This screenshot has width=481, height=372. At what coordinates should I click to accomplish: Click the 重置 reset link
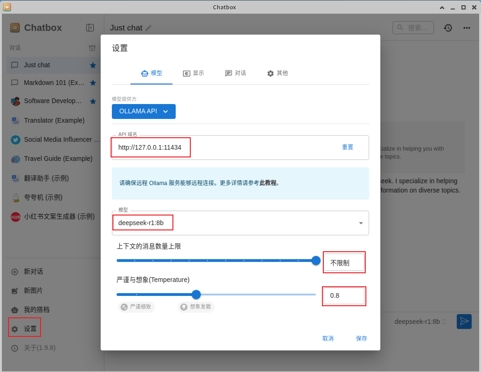(347, 147)
